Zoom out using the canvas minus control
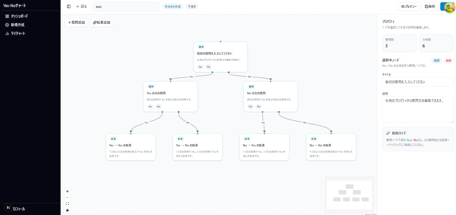The height and width of the screenshot is (215, 456). tap(67, 197)
